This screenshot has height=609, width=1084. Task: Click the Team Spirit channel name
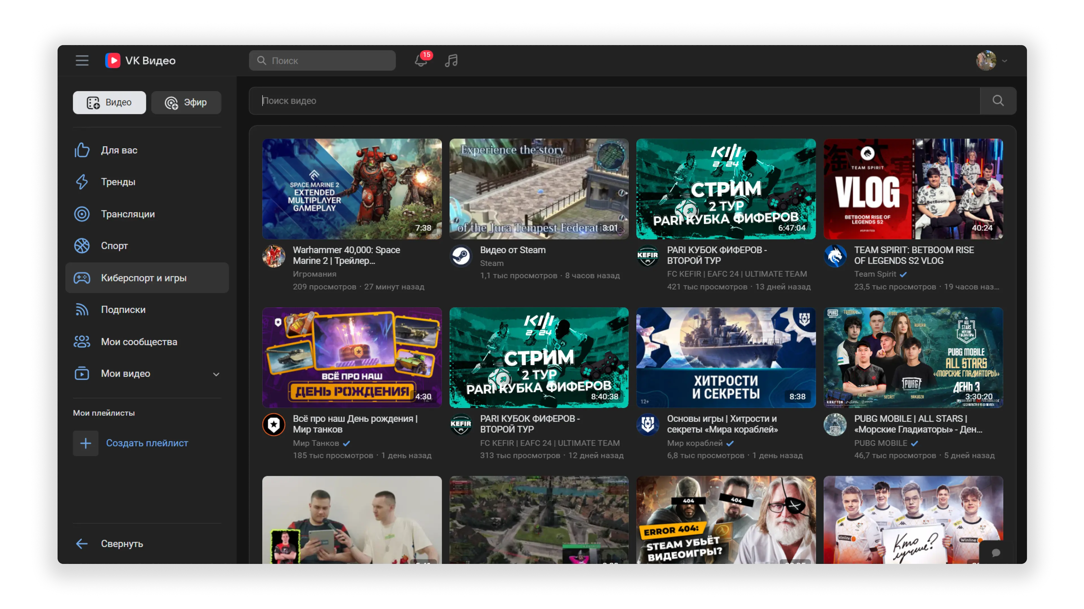click(875, 274)
